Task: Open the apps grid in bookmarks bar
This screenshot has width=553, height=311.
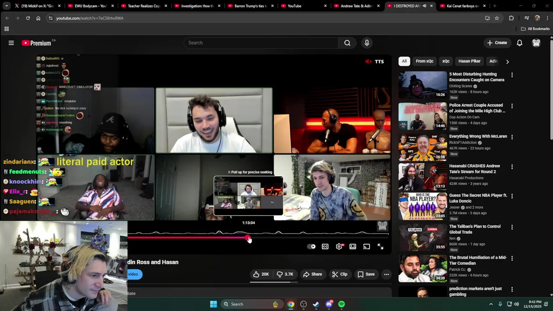Action: pos(6,29)
